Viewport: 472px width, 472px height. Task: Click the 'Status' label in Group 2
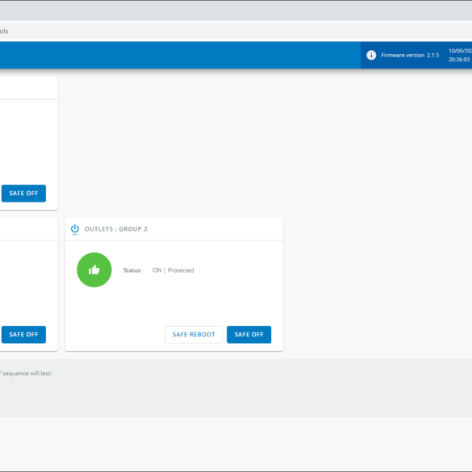[x=132, y=270]
